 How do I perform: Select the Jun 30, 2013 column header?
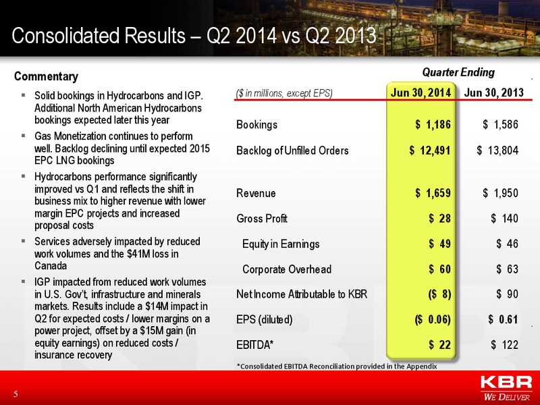point(494,92)
